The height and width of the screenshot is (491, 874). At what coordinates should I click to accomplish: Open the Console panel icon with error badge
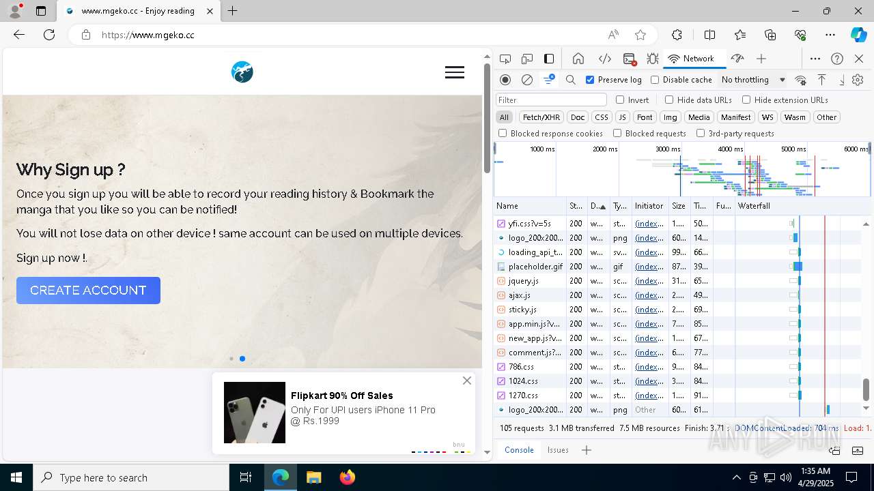click(x=630, y=59)
